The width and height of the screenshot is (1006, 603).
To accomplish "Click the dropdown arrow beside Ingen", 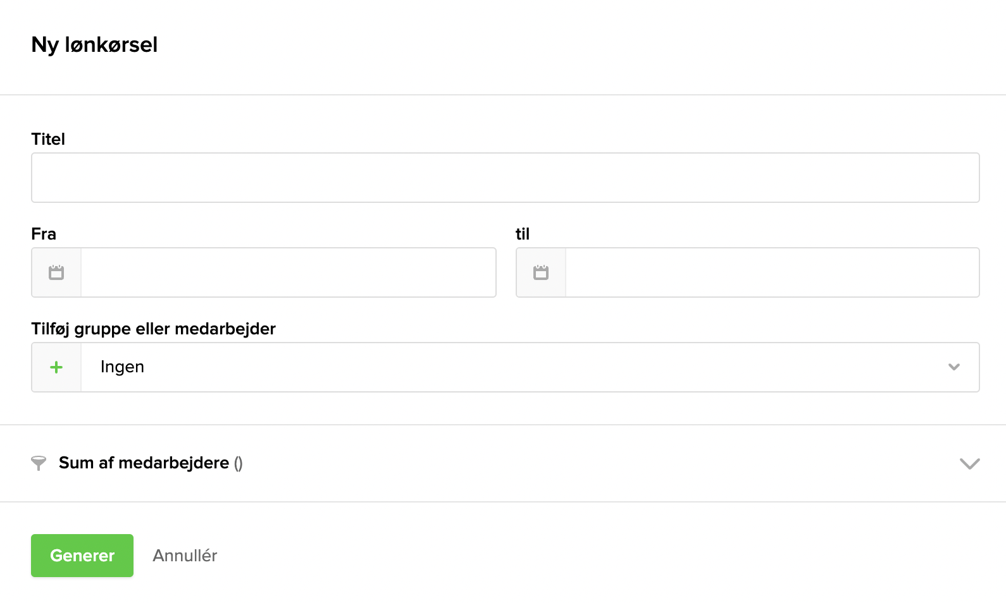I will coord(954,367).
